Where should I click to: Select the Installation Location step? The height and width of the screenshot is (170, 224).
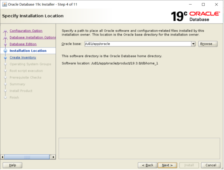click(x=28, y=51)
